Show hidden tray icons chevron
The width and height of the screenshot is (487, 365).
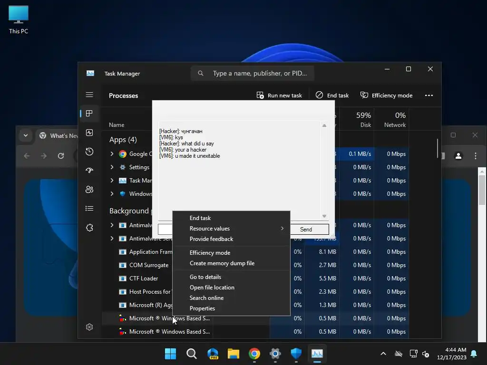click(383, 354)
